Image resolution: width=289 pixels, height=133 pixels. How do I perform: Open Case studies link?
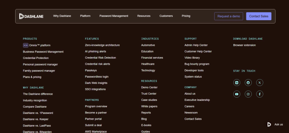(149, 100)
